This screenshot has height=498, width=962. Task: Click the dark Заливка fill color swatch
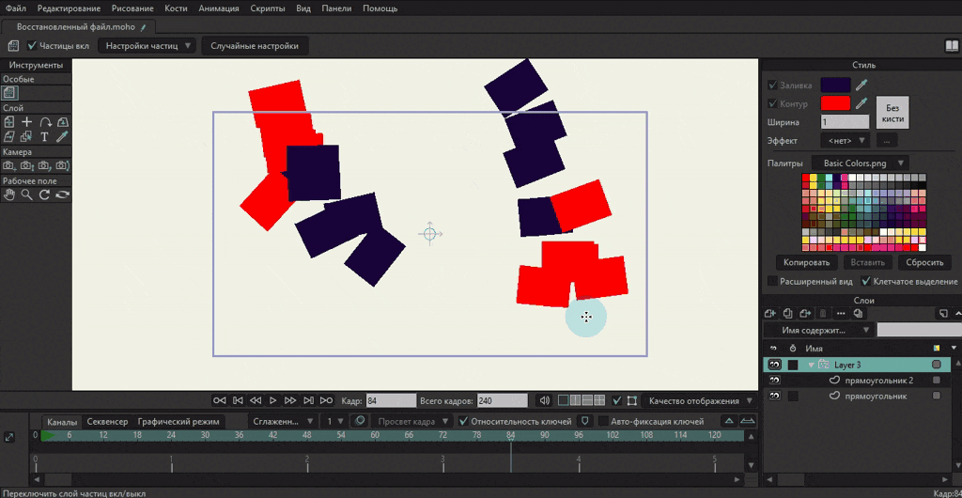[x=835, y=85]
